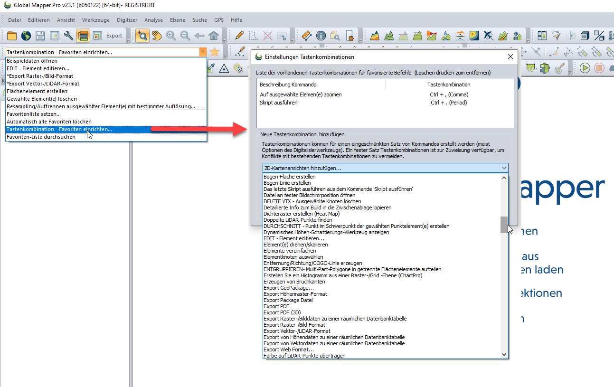Select 'Automatisch alle Favoriten löschen' entry
The width and height of the screenshot is (614, 387).
coord(106,122)
